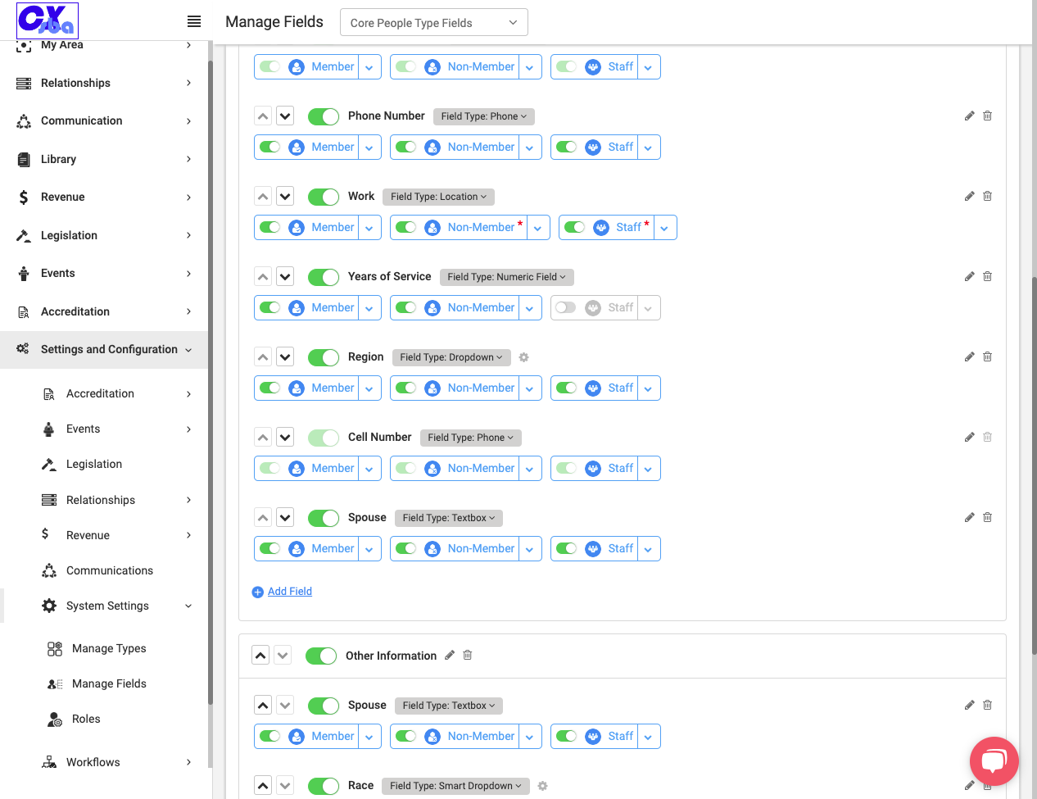Image resolution: width=1037 pixels, height=799 pixels.
Task: Delete the Phone Number field trash icon
Action: (987, 116)
